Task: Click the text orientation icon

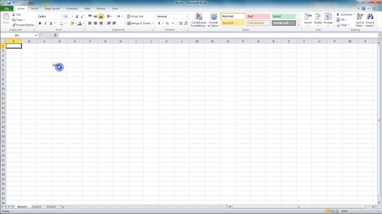Action: 109,16
